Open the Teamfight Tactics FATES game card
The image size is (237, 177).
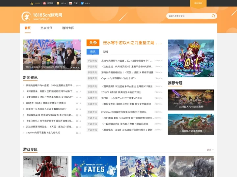pyautogui.click(x=94, y=167)
